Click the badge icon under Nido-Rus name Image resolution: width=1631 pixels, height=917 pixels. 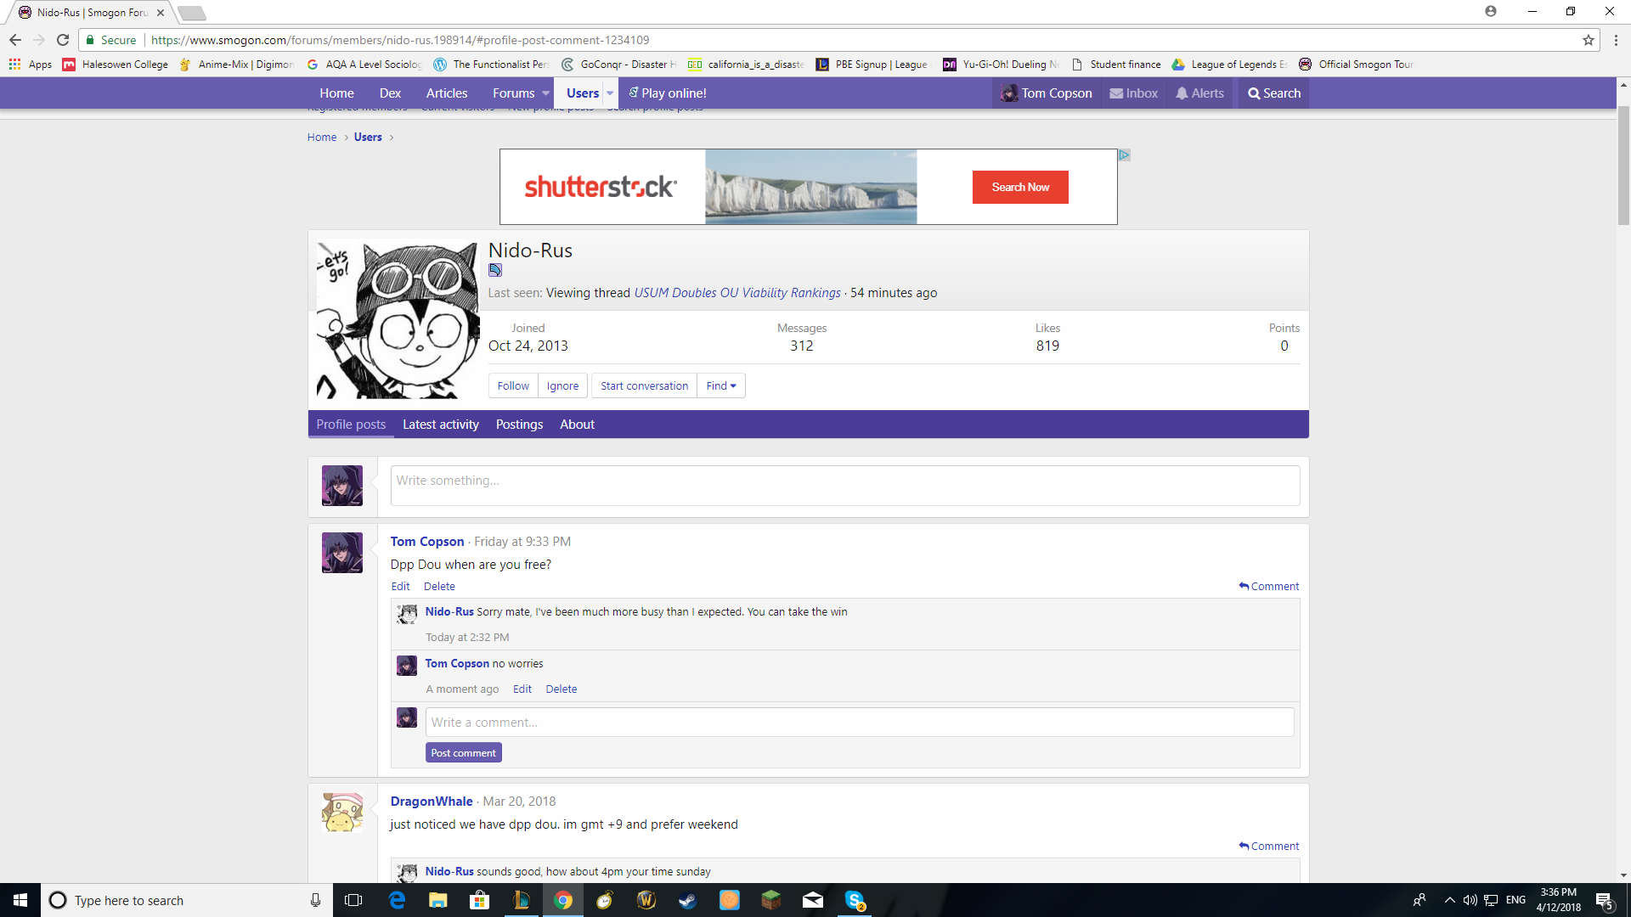[x=495, y=270]
